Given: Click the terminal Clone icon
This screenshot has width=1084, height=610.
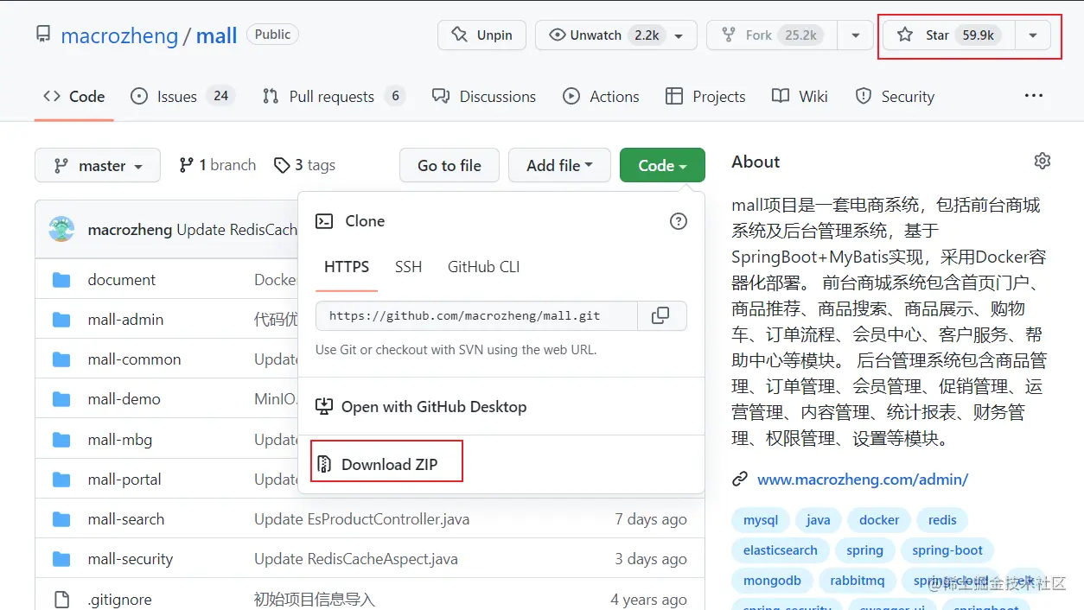Looking at the screenshot, I should pos(324,221).
